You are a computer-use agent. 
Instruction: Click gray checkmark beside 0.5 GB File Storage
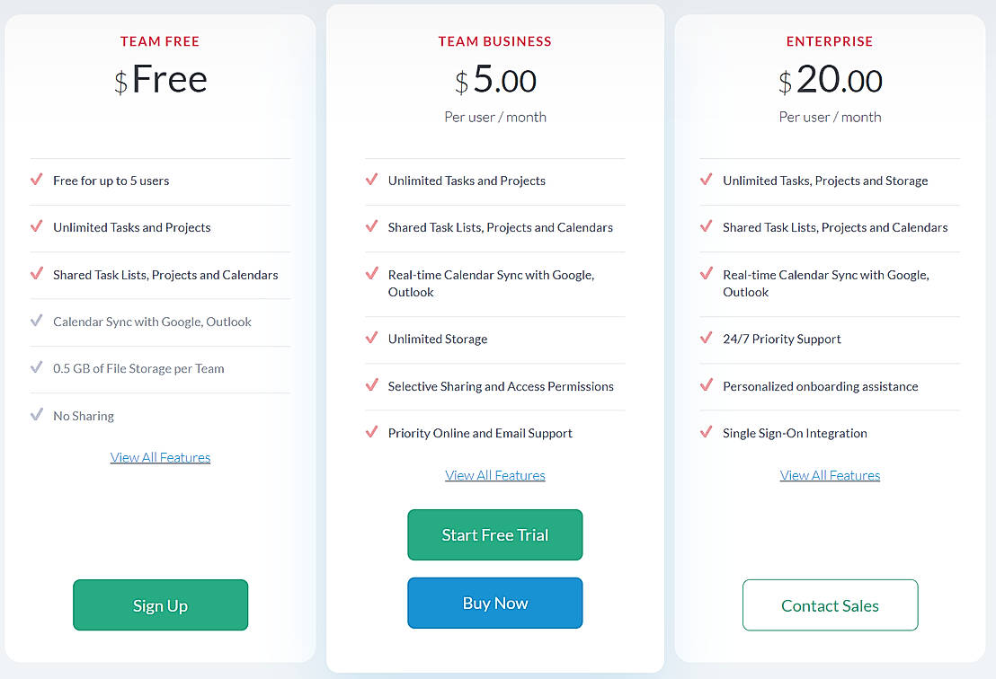click(37, 367)
